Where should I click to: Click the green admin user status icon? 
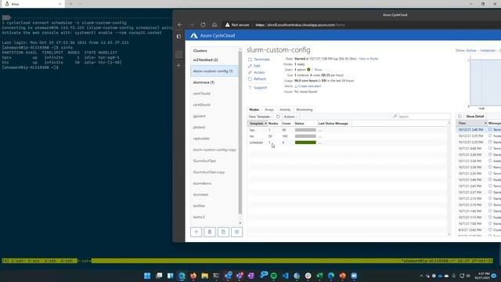(308, 70)
